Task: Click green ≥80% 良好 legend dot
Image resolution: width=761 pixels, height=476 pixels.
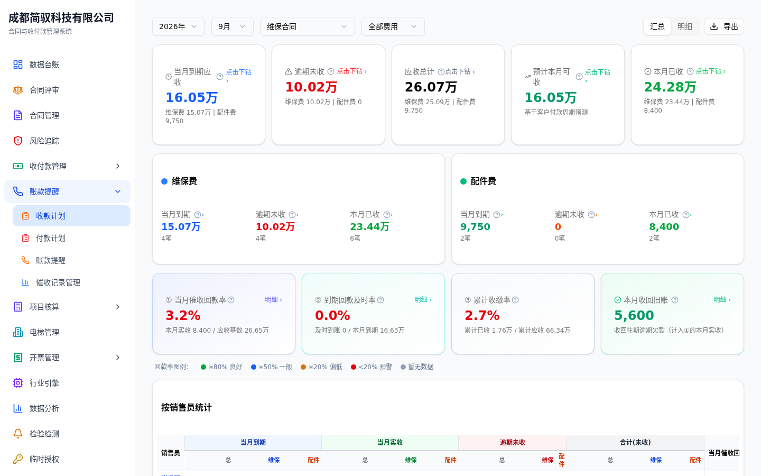Action: (203, 367)
